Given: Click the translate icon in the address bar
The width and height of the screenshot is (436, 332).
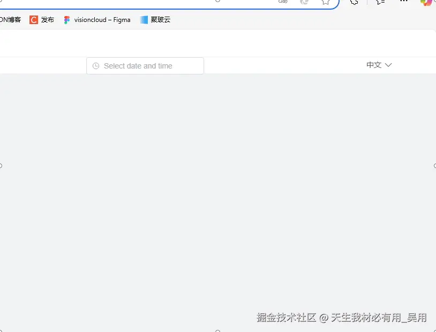Looking at the screenshot, I should tap(283, 2).
